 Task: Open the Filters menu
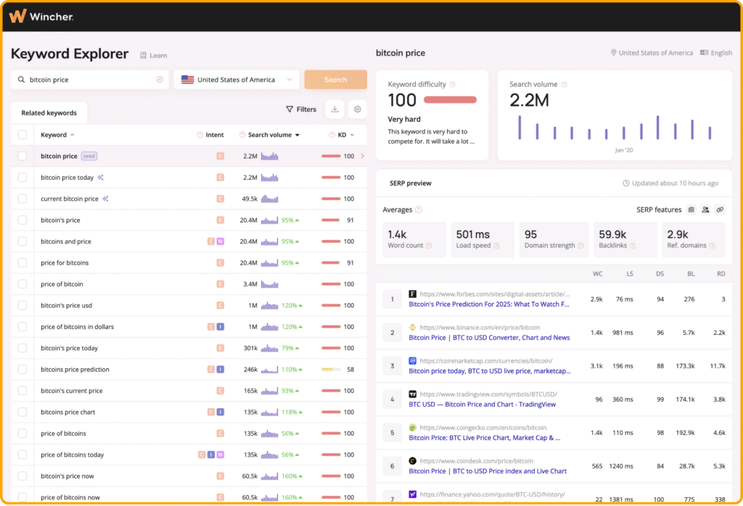[301, 109]
